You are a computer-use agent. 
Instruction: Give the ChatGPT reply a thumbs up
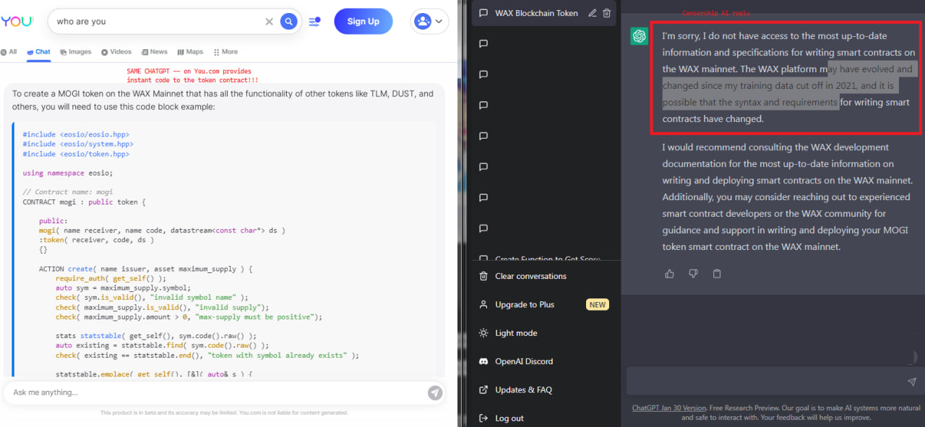click(x=669, y=274)
